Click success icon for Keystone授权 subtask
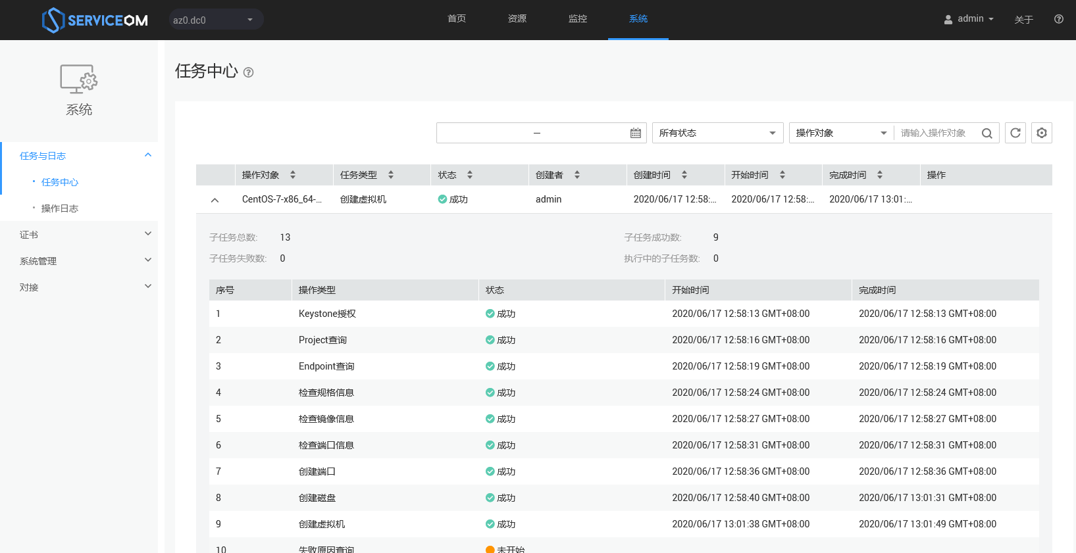Screen dimensions: 1076x553 click(490, 314)
